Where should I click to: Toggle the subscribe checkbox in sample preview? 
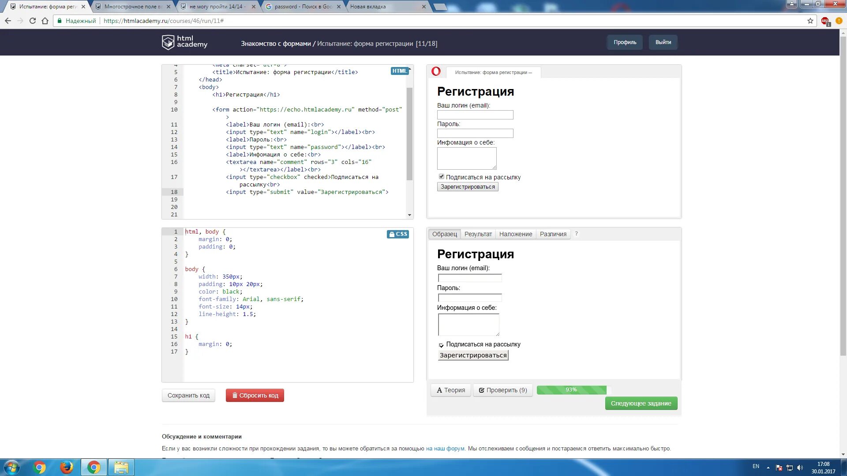coord(441,345)
